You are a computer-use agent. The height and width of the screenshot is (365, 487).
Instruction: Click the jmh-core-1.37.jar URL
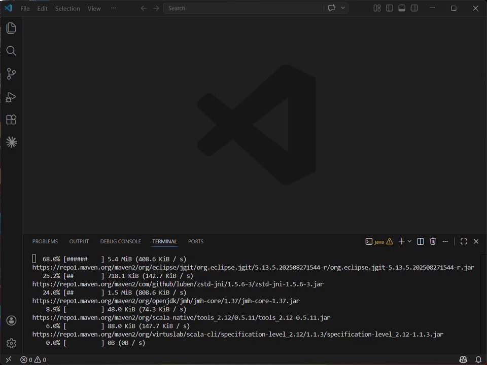(166, 301)
